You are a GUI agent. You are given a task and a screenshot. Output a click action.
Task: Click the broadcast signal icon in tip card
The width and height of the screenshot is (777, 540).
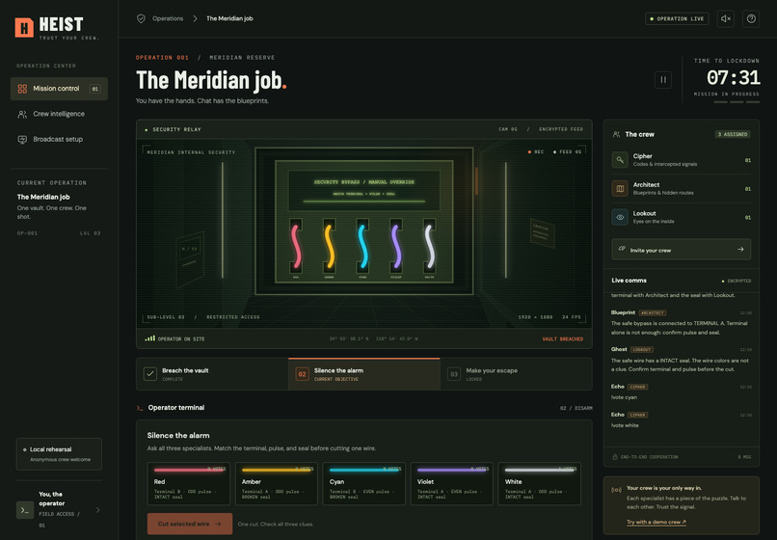point(616,490)
